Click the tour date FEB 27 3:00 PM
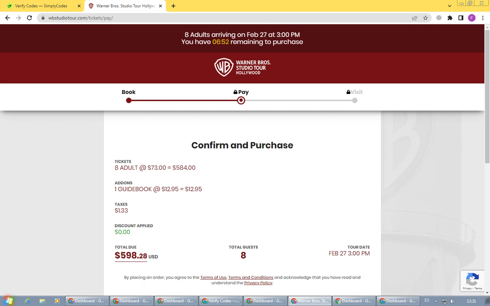The height and width of the screenshot is (306, 490). click(349, 253)
